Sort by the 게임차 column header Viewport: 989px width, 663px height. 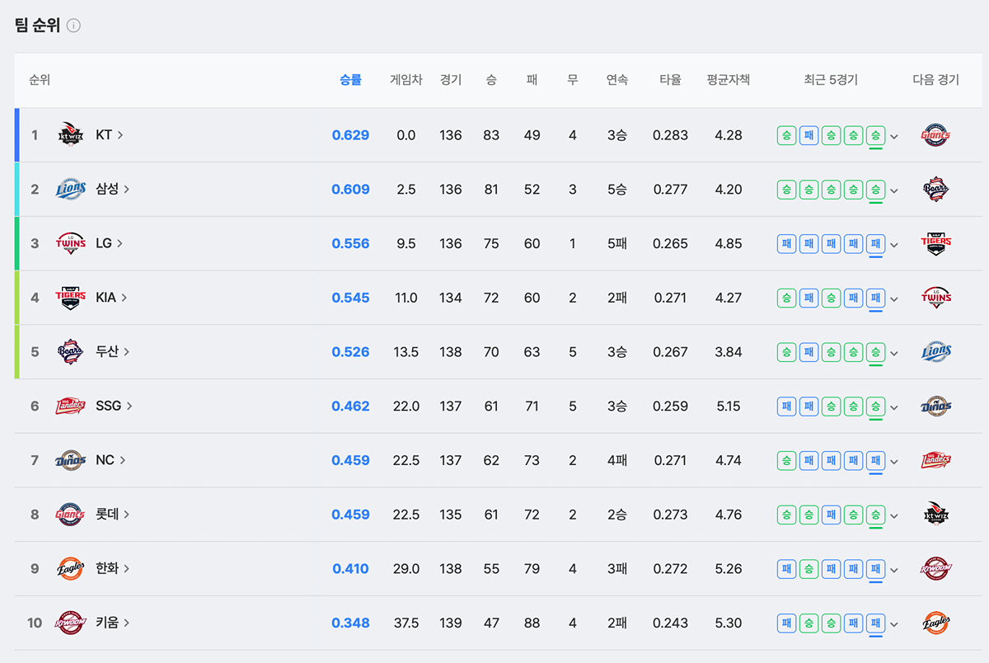(x=406, y=80)
